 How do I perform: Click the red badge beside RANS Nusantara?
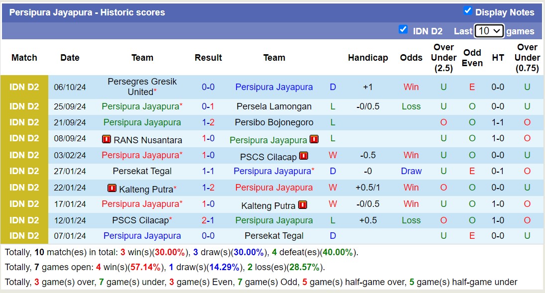pyautogui.click(x=107, y=140)
